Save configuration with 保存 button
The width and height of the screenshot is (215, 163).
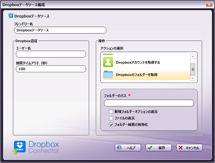pyautogui.click(x=158, y=148)
